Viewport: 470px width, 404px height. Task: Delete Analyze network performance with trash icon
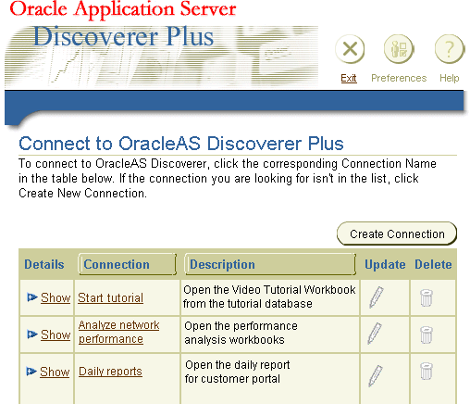(x=427, y=335)
